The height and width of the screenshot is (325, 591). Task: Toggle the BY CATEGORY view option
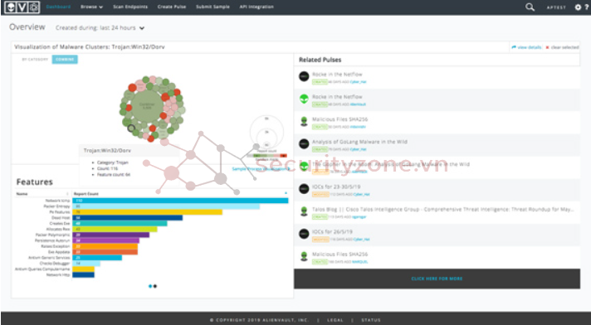point(35,60)
